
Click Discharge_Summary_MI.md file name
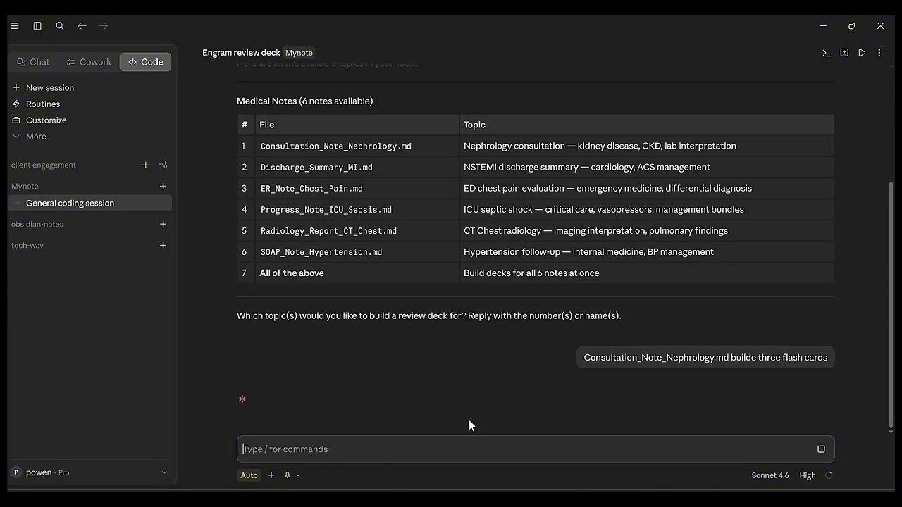point(316,167)
